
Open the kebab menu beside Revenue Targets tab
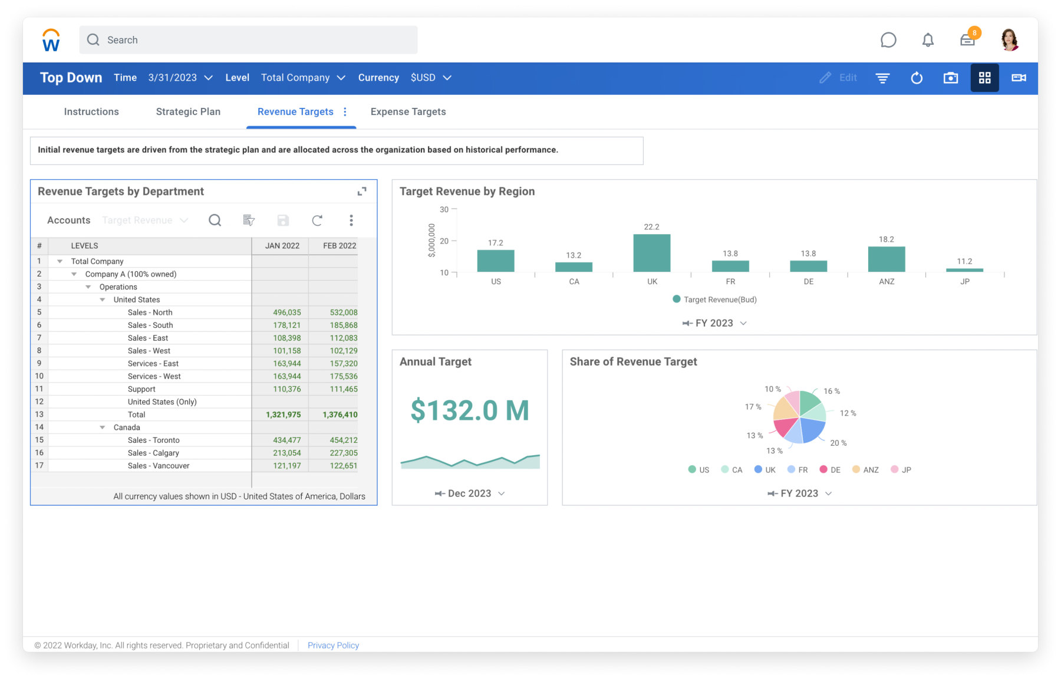point(345,111)
